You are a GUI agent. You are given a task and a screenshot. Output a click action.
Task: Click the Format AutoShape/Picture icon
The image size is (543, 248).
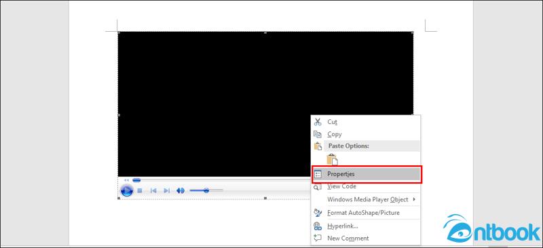[x=318, y=213]
